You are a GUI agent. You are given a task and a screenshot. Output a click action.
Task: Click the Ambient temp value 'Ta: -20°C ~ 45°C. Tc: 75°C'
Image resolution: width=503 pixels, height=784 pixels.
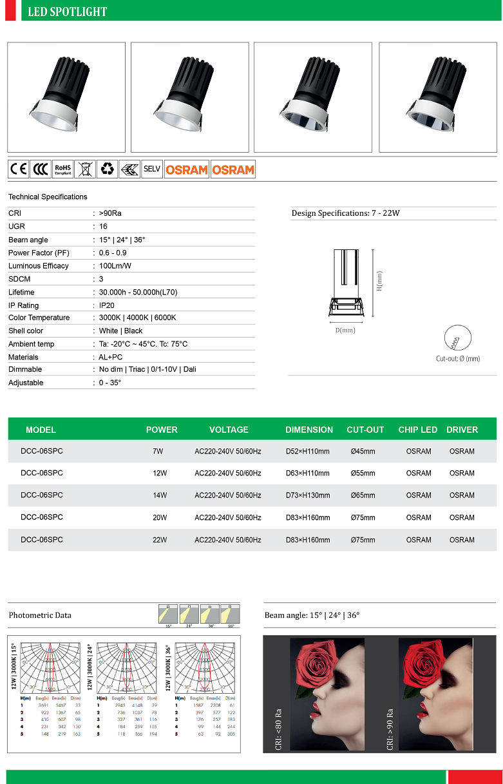coord(143,344)
